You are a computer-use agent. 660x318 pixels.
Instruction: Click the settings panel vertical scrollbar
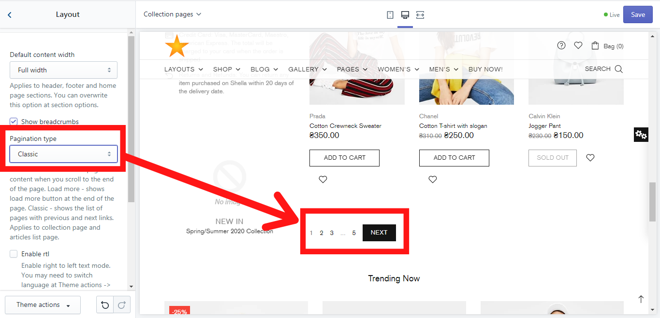pos(131,118)
